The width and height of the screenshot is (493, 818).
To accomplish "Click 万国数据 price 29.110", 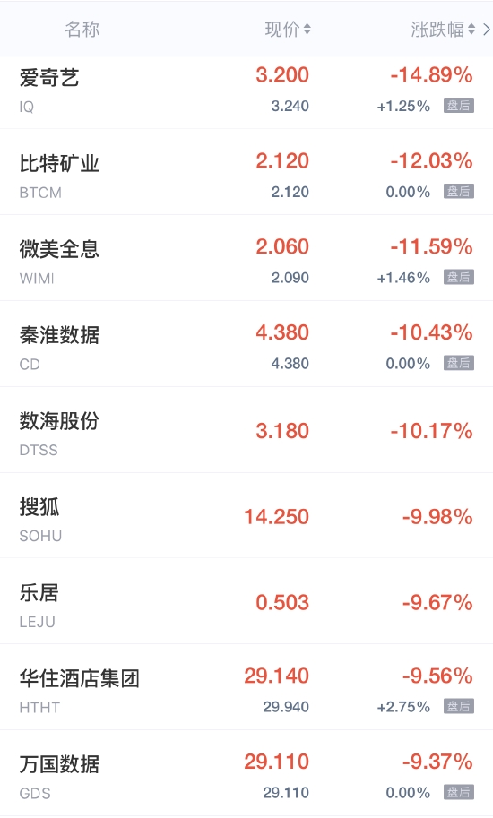I will [276, 762].
